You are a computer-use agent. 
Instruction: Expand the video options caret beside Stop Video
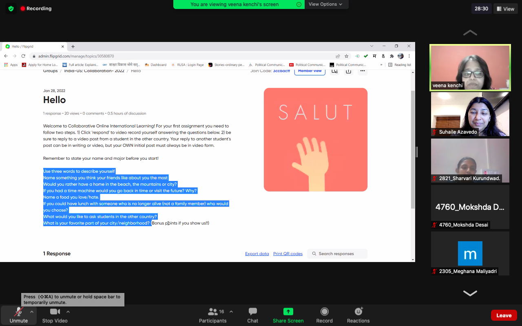point(68,312)
